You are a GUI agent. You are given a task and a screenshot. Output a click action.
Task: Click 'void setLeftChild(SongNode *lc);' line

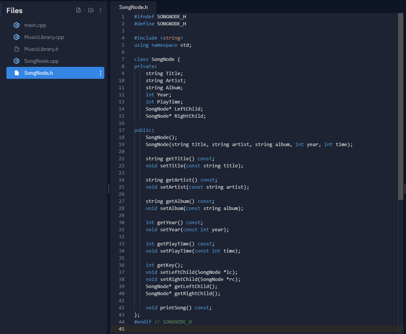tap(192, 272)
